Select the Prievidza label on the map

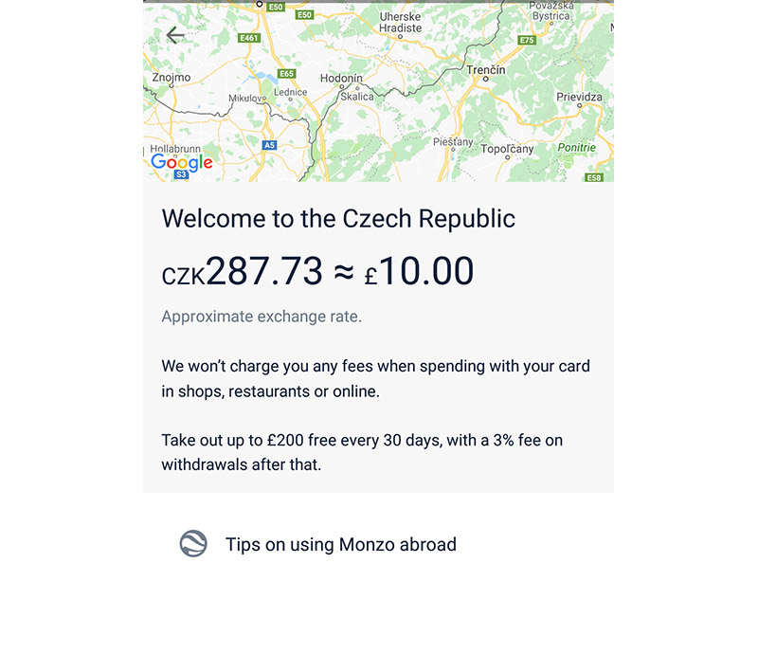point(578,98)
